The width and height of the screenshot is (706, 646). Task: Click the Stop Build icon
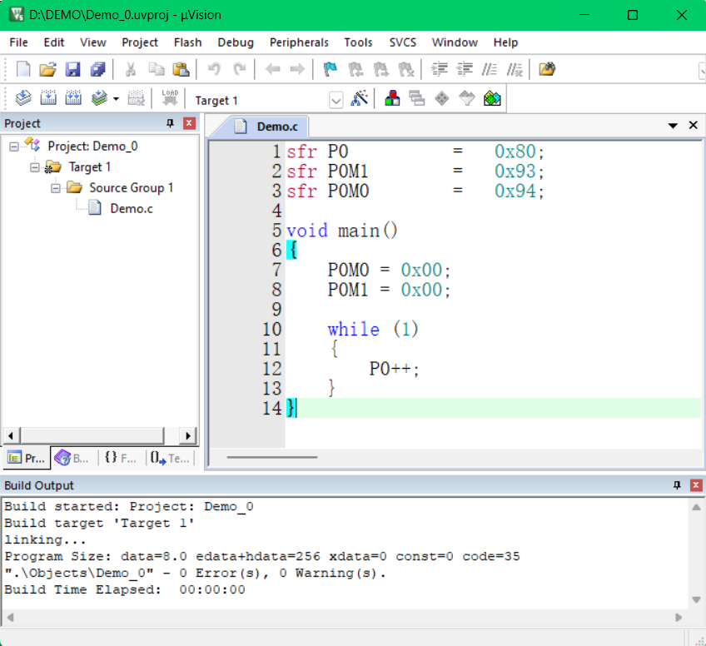coord(136,97)
